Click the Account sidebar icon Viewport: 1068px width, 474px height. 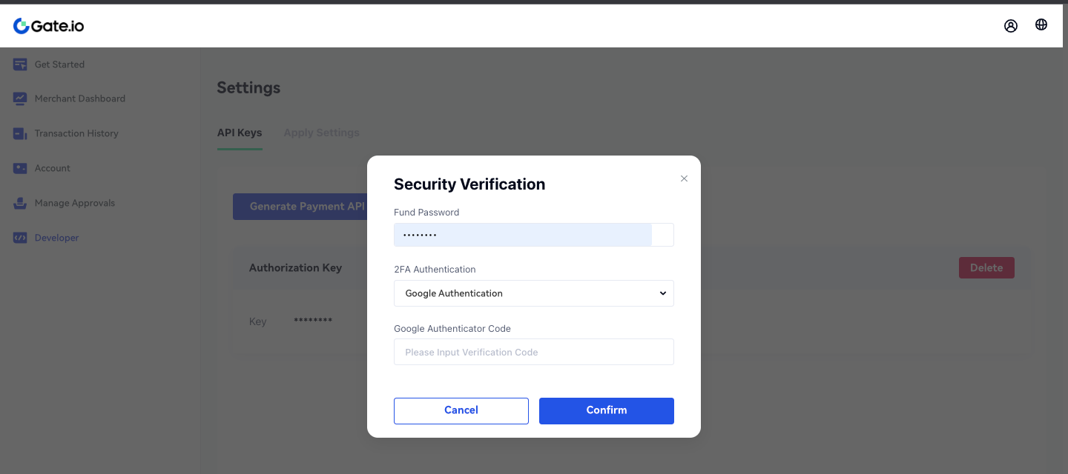pos(20,168)
